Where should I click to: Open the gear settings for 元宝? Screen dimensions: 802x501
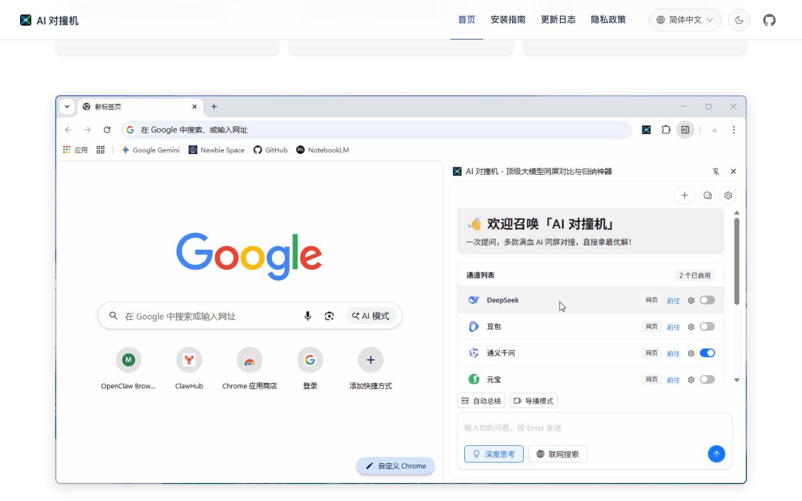(691, 380)
